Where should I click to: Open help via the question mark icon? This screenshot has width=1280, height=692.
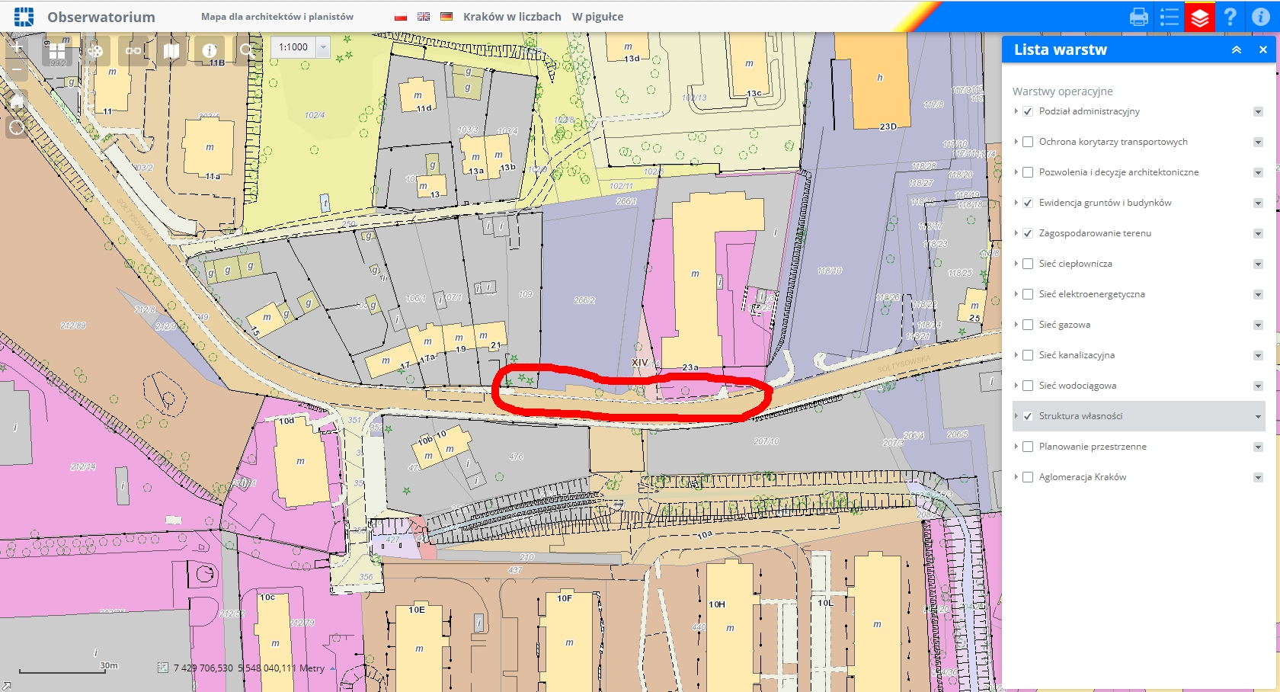[1230, 17]
